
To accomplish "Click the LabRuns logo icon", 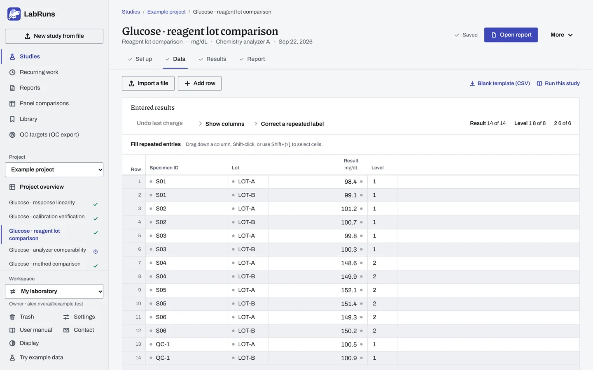I will click(x=14, y=14).
